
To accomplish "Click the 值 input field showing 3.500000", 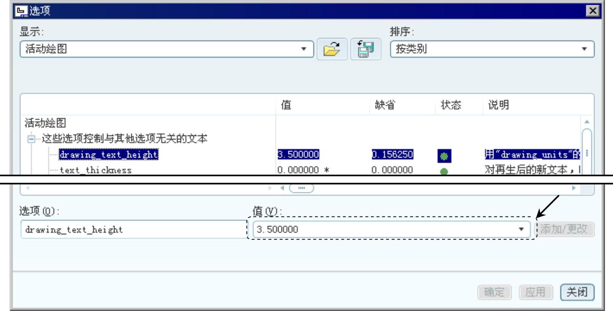I will (x=392, y=229).
